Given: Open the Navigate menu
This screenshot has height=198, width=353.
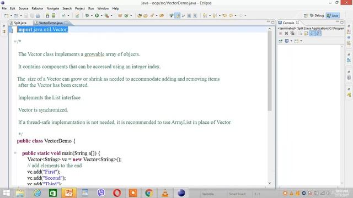Looking at the screenshot, I should pyautogui.click(x=53, y=8).
